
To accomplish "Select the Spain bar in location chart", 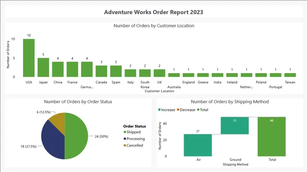I will coord(116,71).
